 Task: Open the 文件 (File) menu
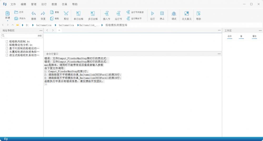[13, 4]
